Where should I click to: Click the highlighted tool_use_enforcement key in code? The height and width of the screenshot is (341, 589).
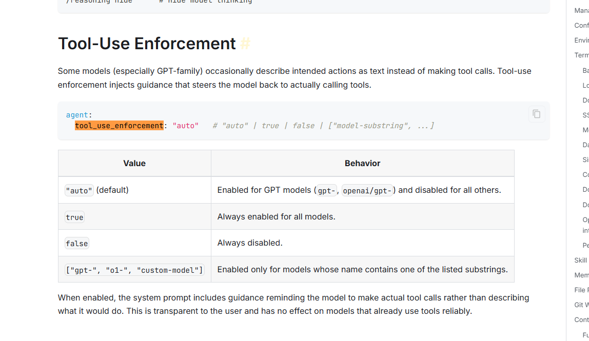(119, 126)
